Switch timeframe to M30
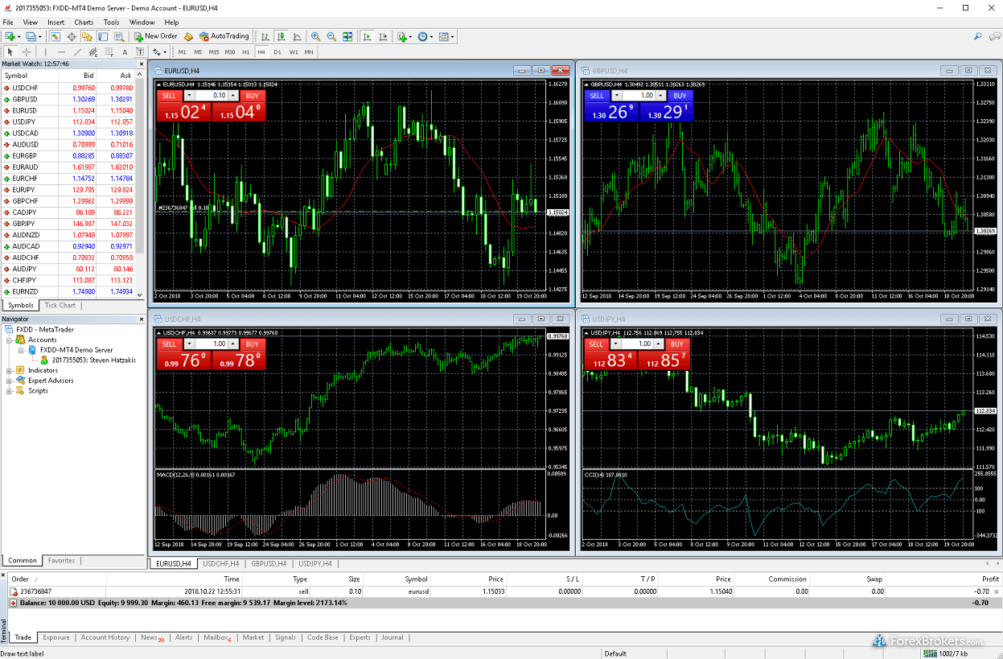Viewport: 1003px width, 659px height. [230, 51]
